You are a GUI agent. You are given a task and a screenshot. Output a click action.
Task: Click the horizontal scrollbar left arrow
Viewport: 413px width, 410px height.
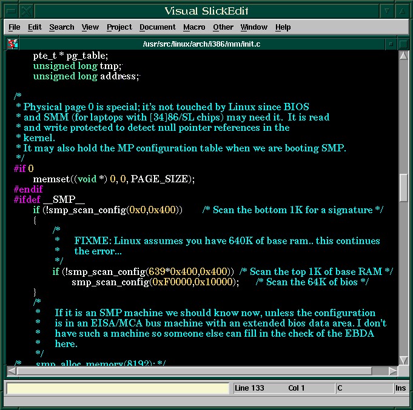coord(12,371)
